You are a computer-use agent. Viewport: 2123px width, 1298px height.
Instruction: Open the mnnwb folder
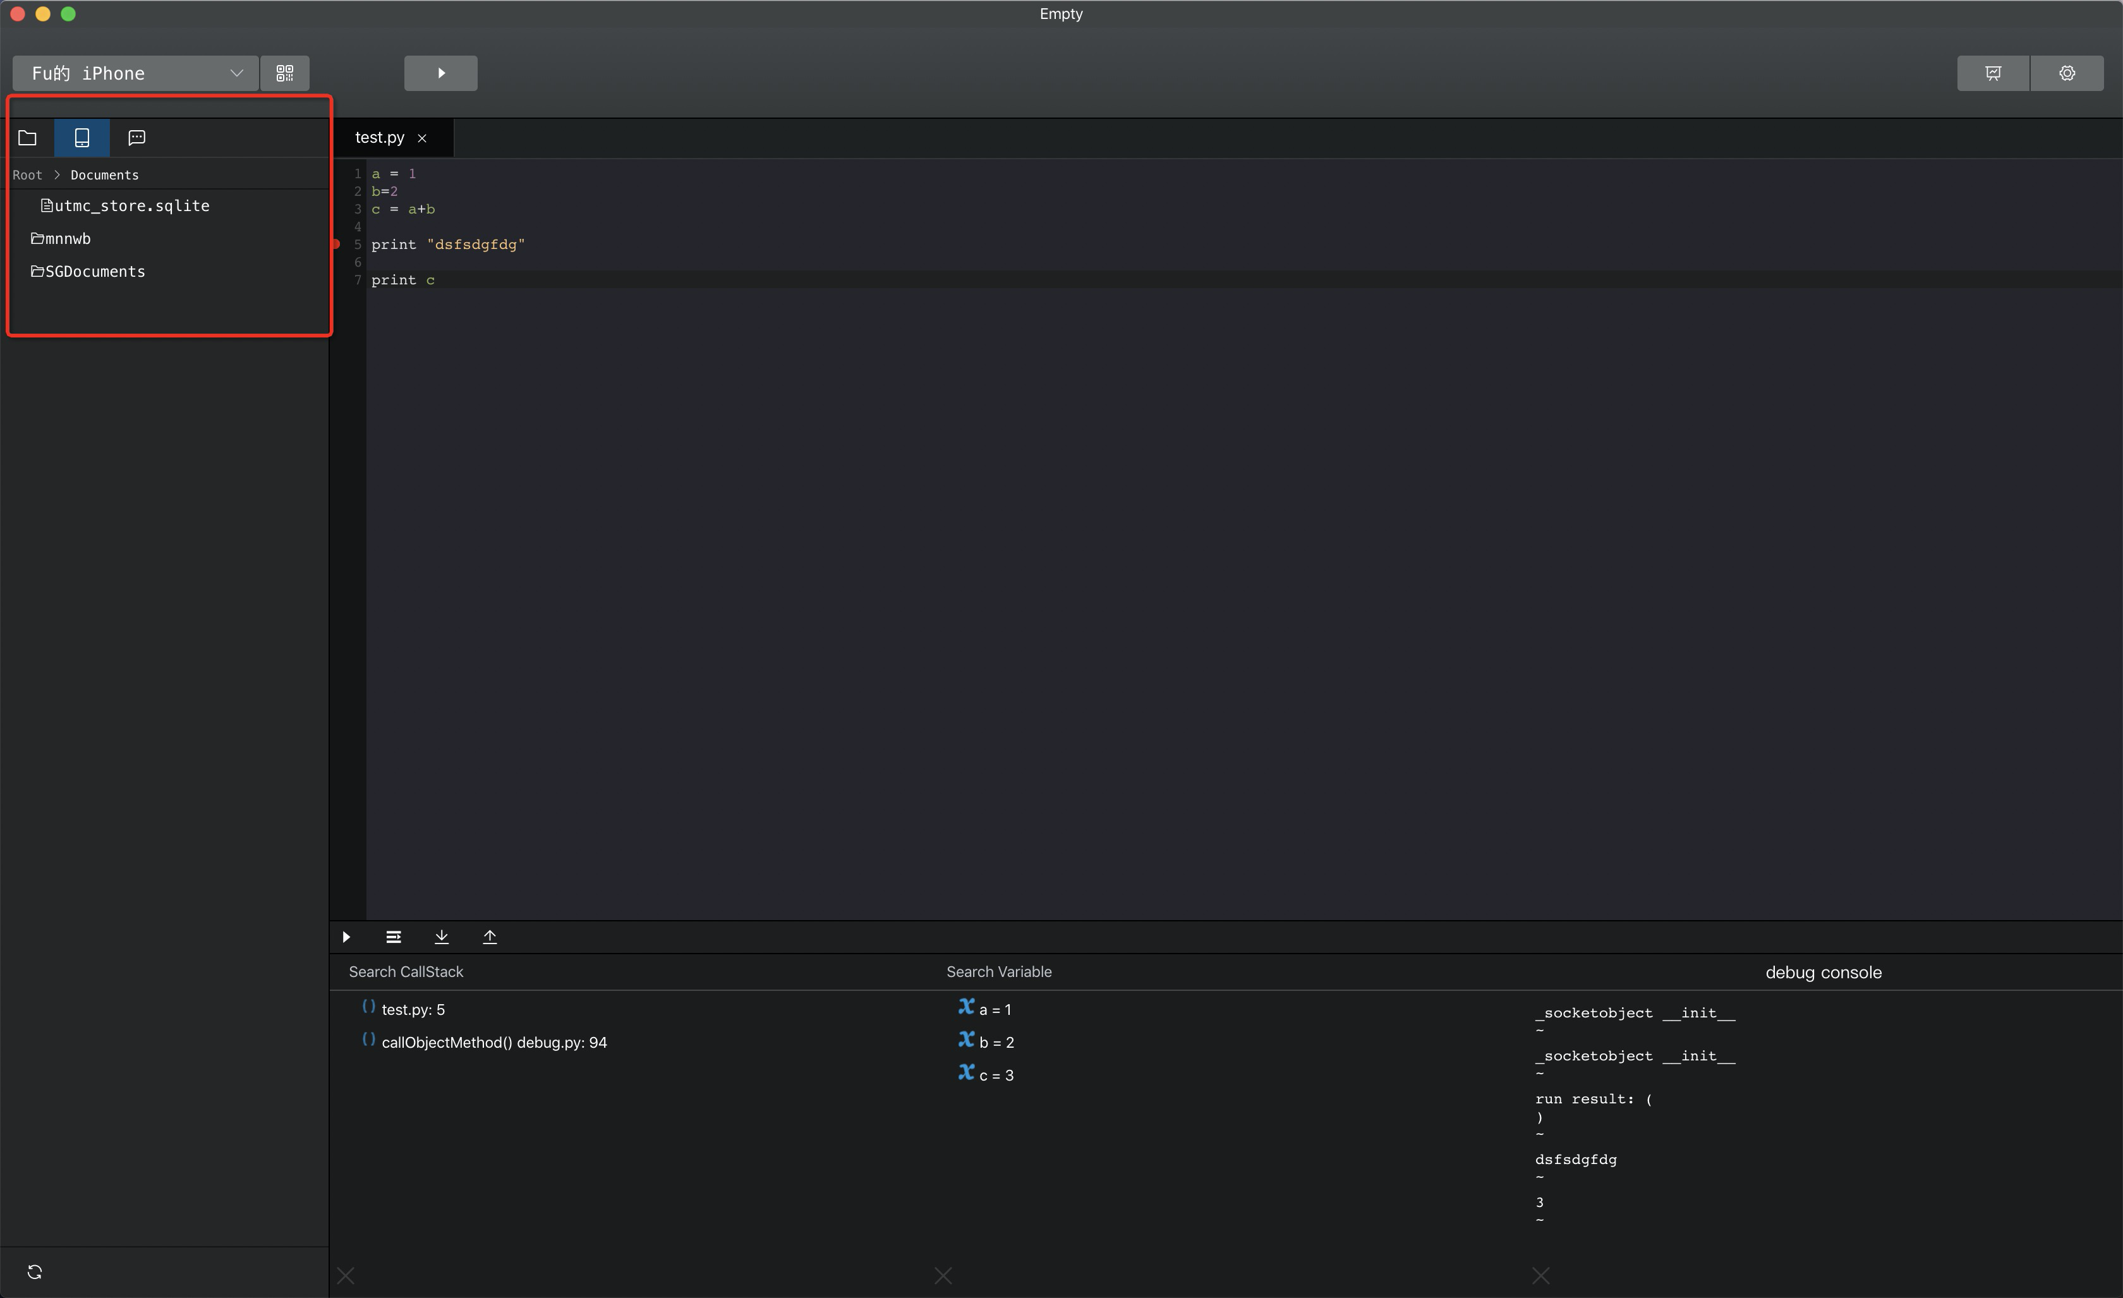60,239
